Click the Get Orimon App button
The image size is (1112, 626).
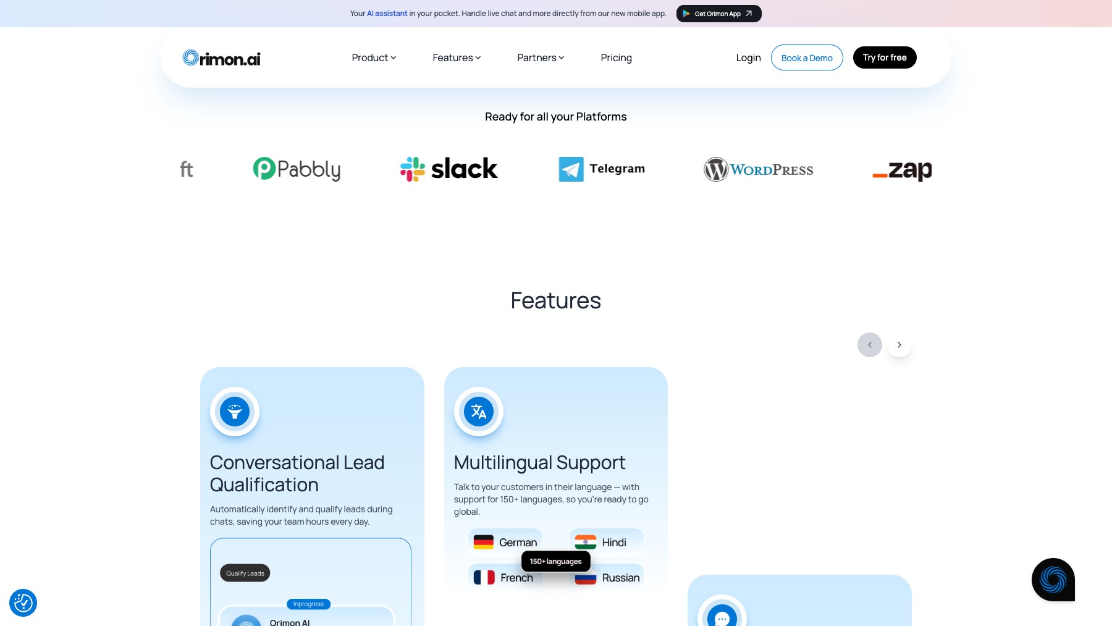click(718, 14)
